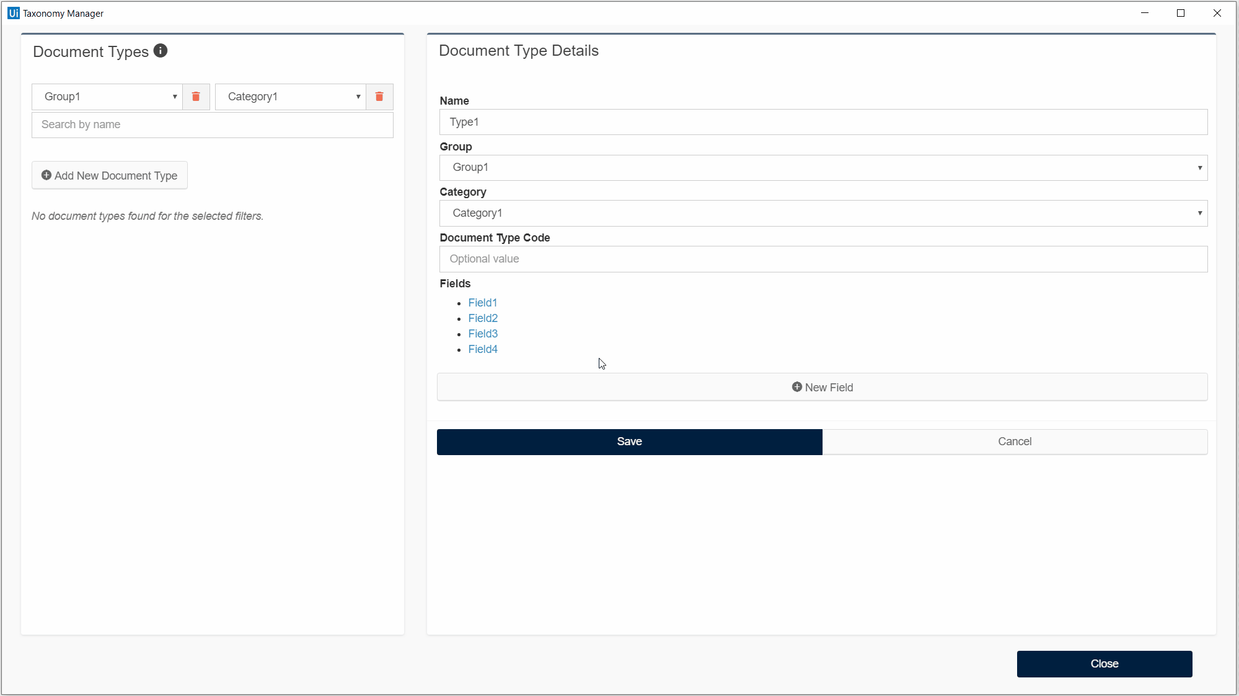The height and width of the screenshot is (696, 1239).
Task: Click the Document Types info icon
Action: (161, 51)
